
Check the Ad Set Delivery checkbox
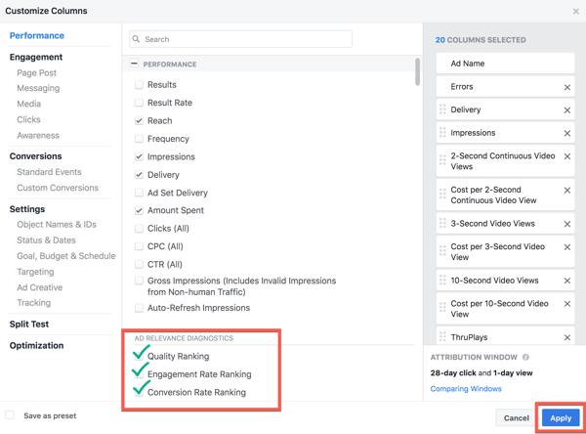(139, 193)
